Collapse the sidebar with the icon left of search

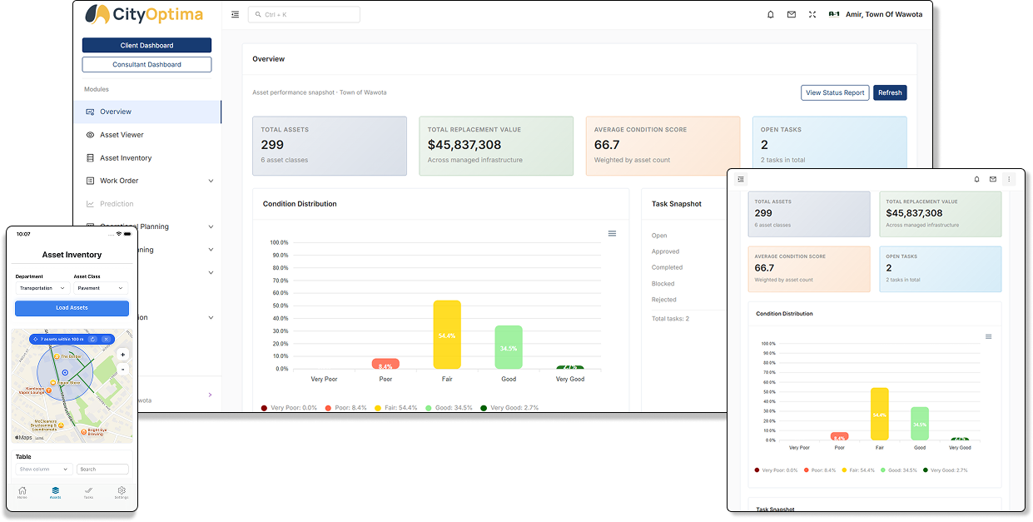point(235,14)
